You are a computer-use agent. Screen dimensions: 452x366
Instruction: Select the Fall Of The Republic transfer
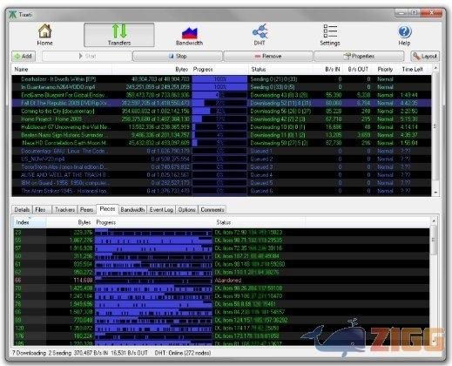point(221,103)
